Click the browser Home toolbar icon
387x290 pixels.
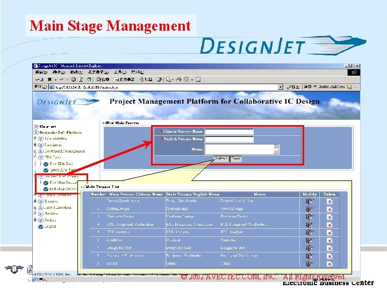89,79
